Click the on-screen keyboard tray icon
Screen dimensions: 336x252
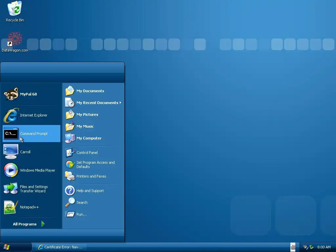coord(293,247)
